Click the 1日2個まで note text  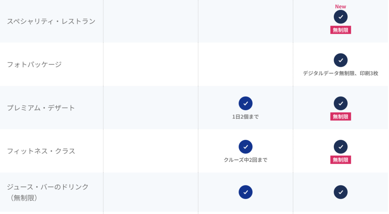tap(245, 117)
